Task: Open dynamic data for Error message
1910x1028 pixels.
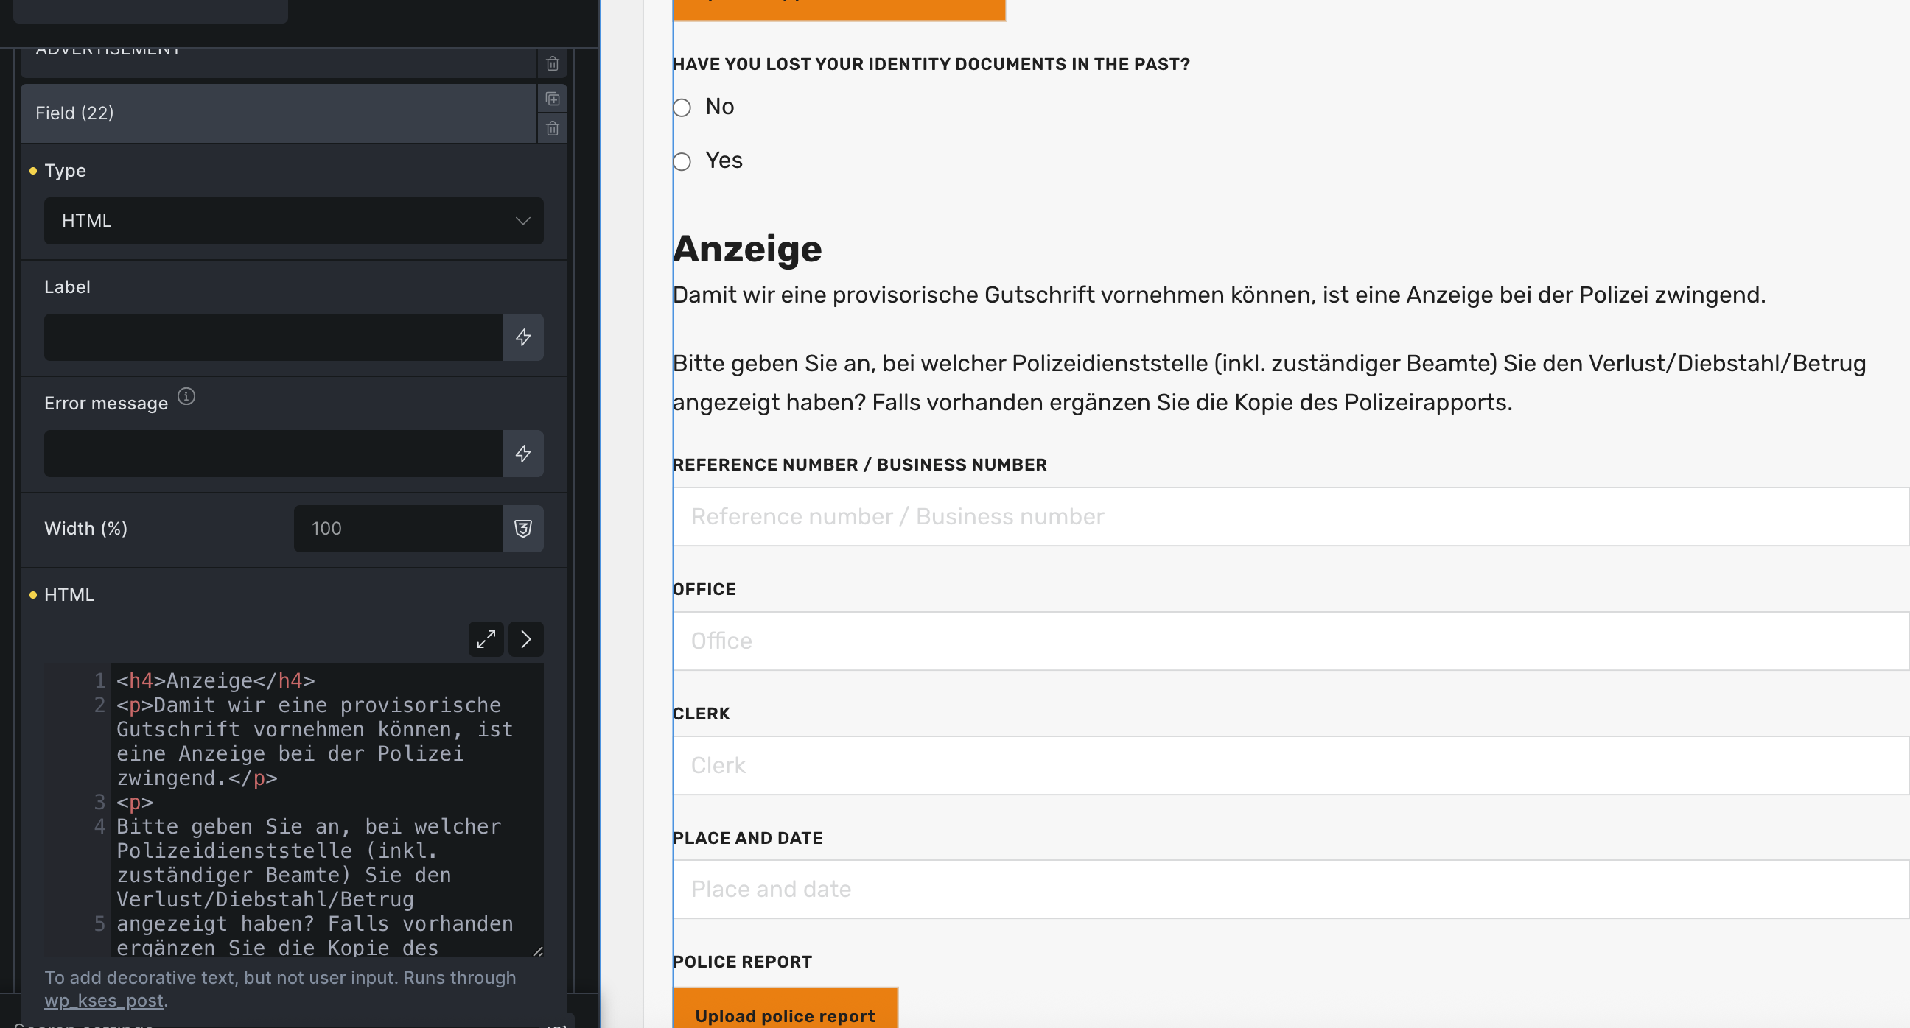Action: coord(522,454)
